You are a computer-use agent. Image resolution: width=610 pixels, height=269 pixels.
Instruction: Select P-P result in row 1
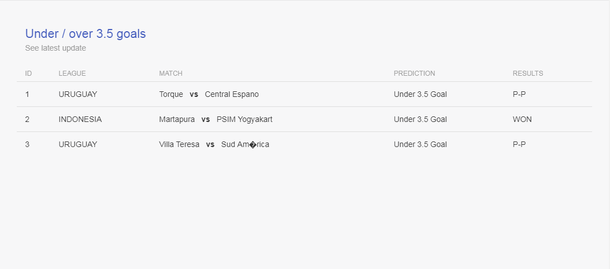(520, 94)
